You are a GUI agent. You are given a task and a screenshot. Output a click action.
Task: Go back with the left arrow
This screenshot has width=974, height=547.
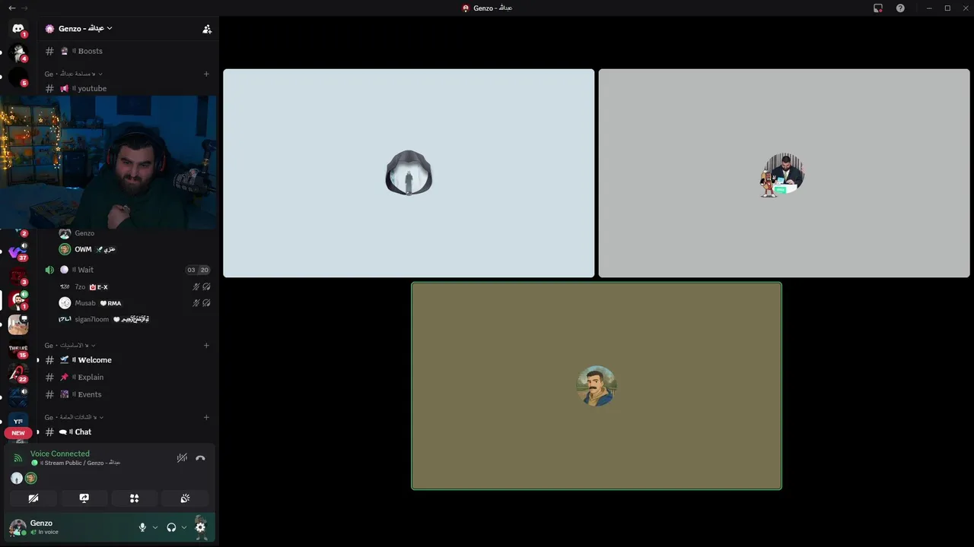[x=11, y=8]
